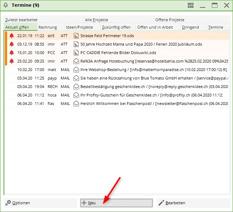Viewport: 233px width, 212px height.
Task: Open the Alle Projekte tab
Action: [96, 20]
